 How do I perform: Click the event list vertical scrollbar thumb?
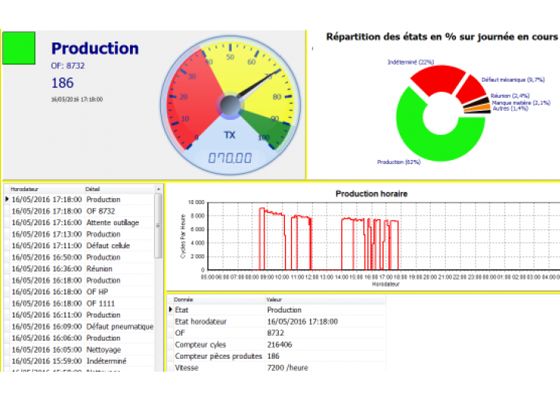tap(158, 225)
